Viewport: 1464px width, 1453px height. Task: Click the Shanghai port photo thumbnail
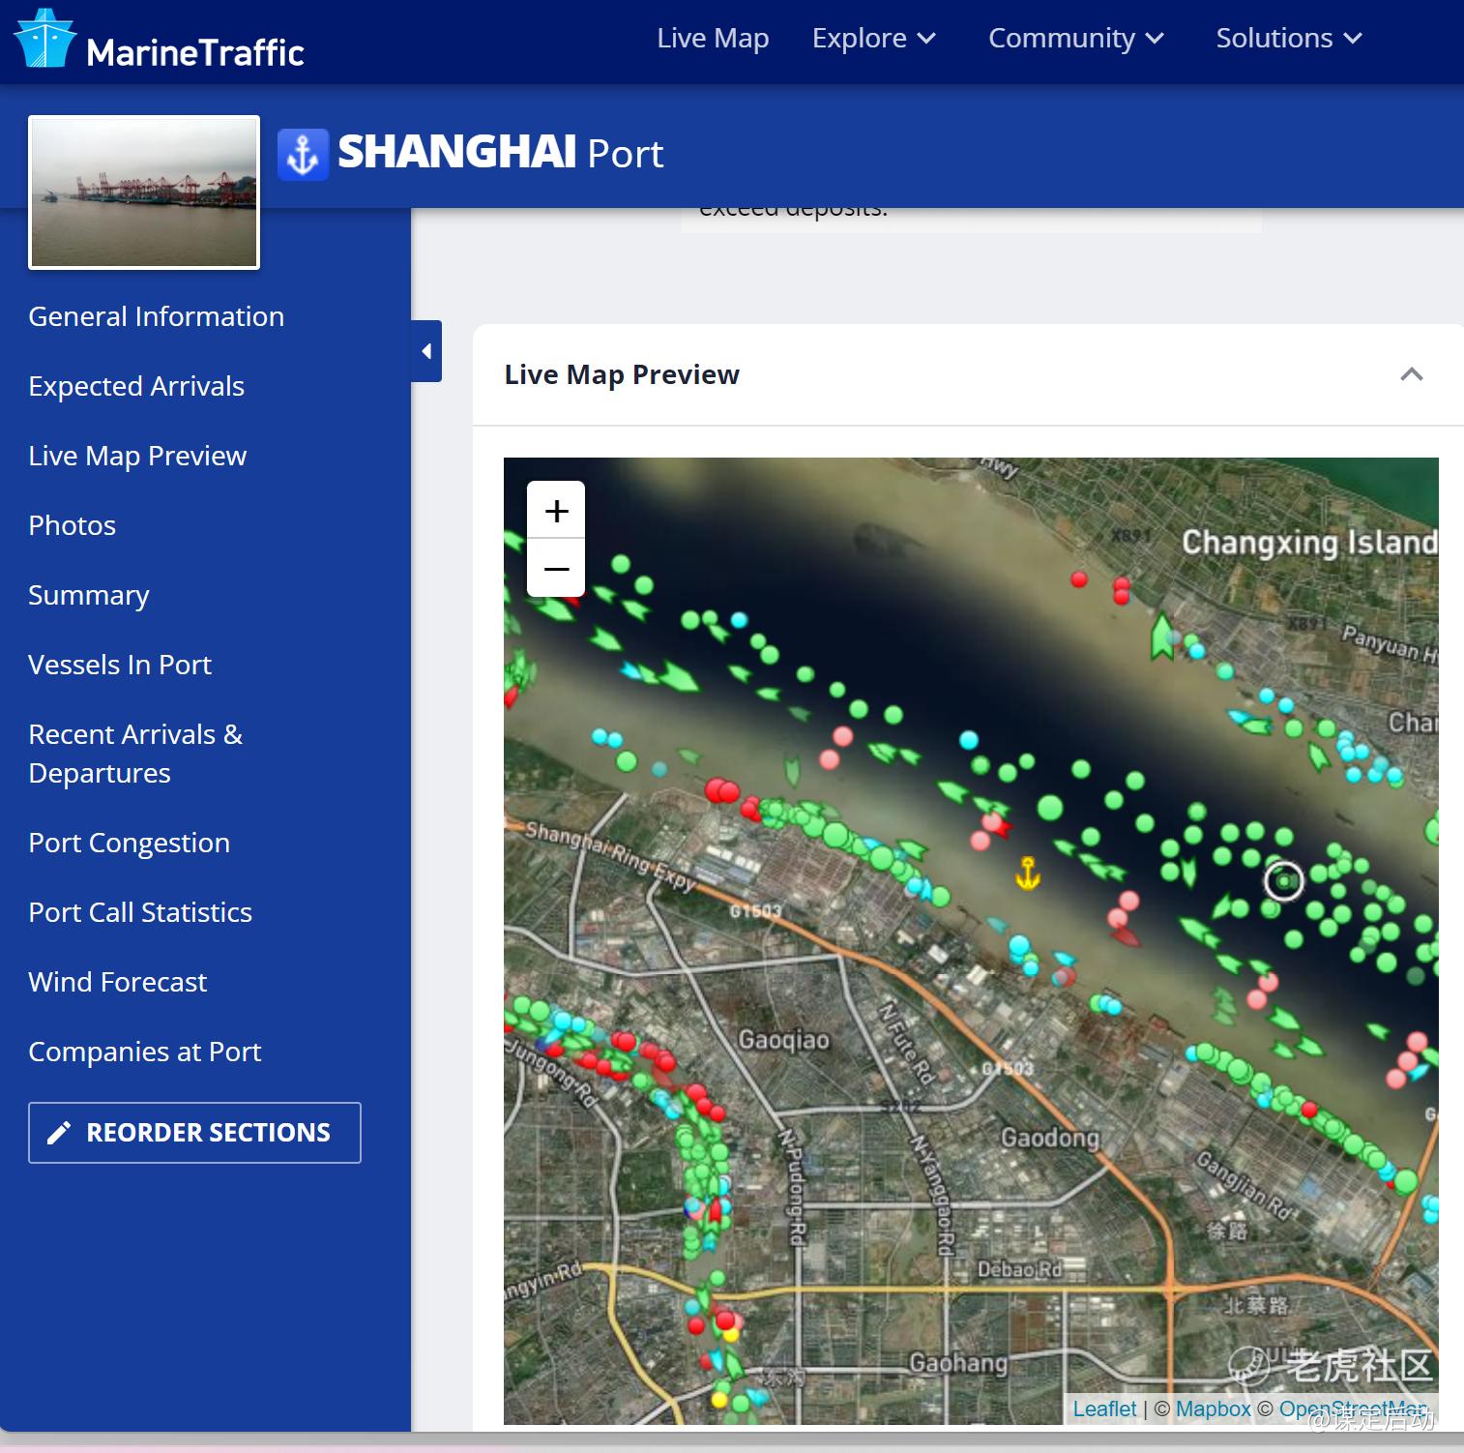click(x=144, y=192)
